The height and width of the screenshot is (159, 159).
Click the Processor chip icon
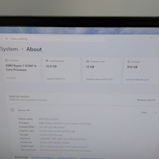pyautogui.click(x=6, y=60)
